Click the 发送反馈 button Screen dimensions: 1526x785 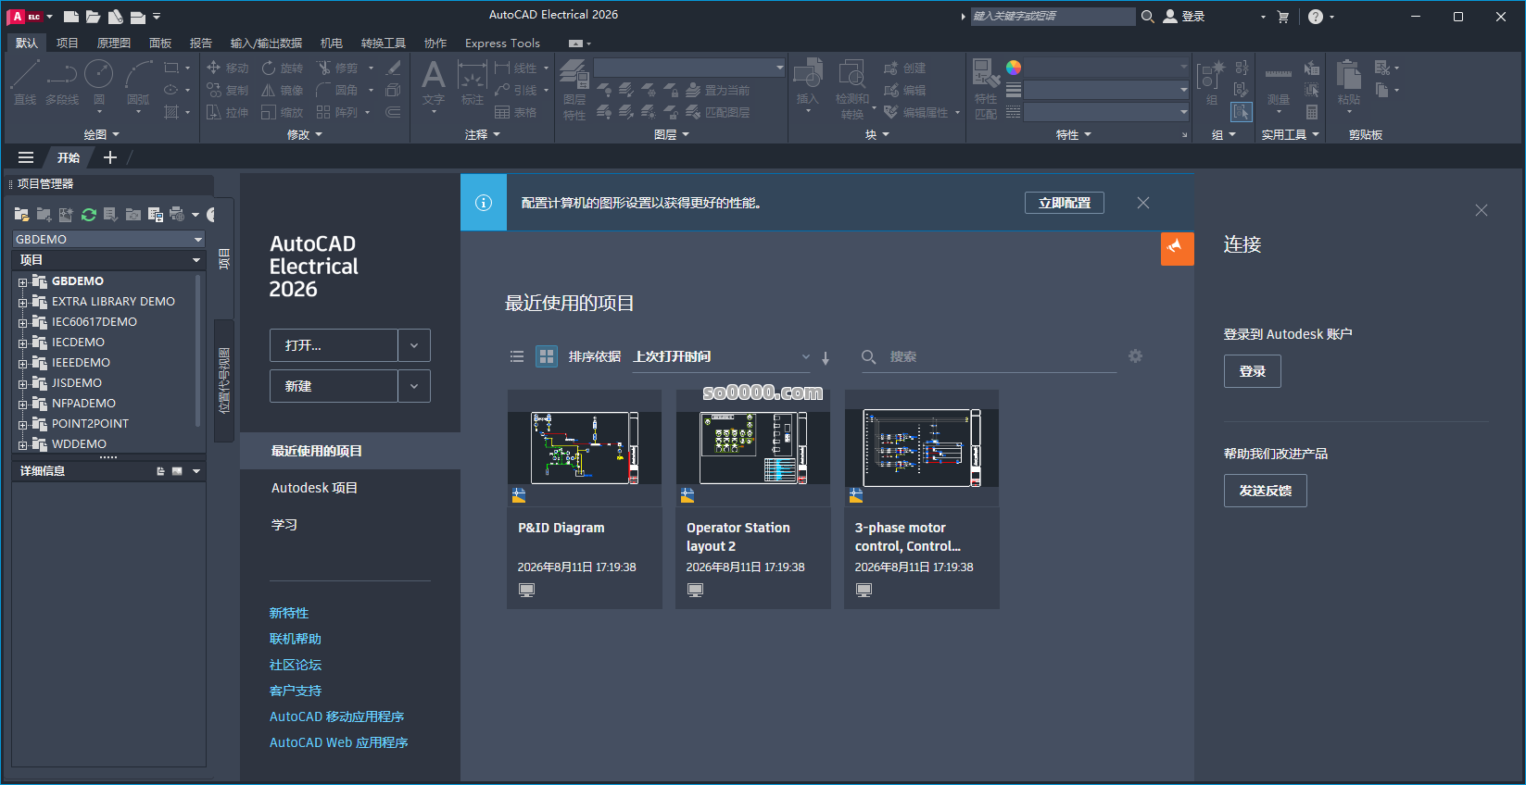coord(1266,491)
